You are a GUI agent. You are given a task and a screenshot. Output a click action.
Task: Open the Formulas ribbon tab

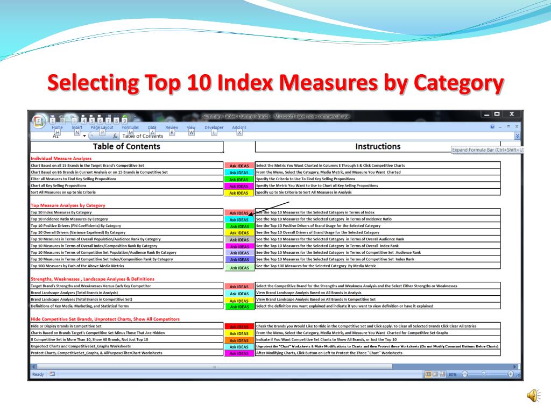(130, 127)
